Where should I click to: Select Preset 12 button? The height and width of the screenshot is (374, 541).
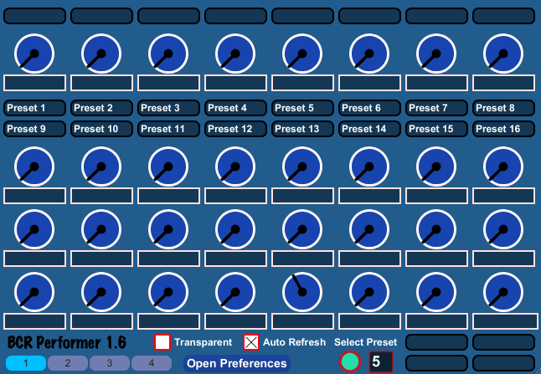click(235, 129)
